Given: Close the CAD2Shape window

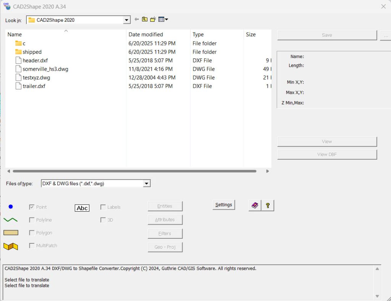Looking at the screenshot, I should point(383,6).
